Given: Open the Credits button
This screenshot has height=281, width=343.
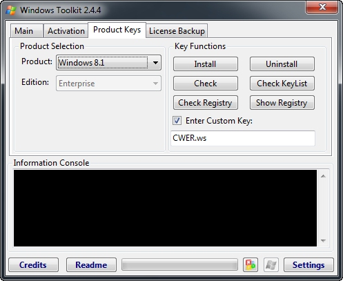Looking at the screenshot, I should click(33, 264).
